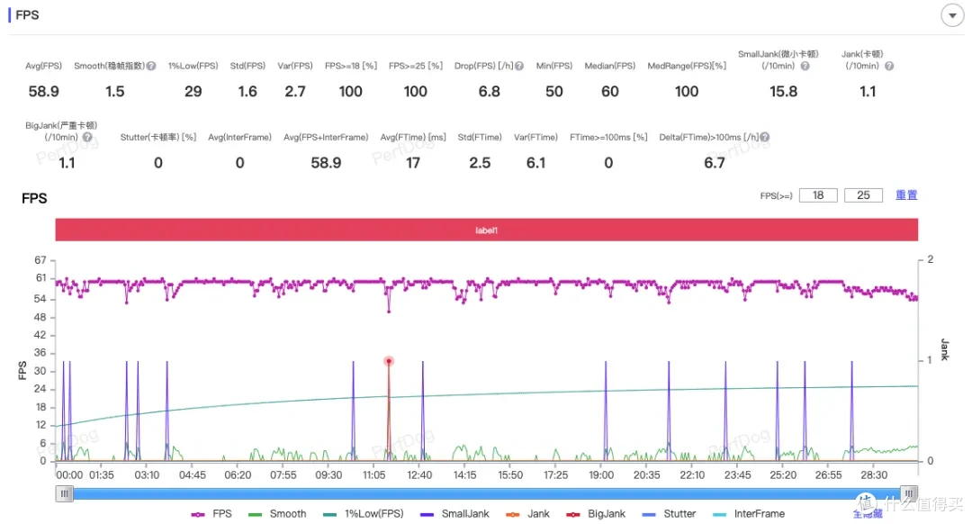The width and height of the screenshot is (972, 524).
Task: Collapse the FPS panel with arrow button
Action: pyautogui.click(x=952, y=15)
